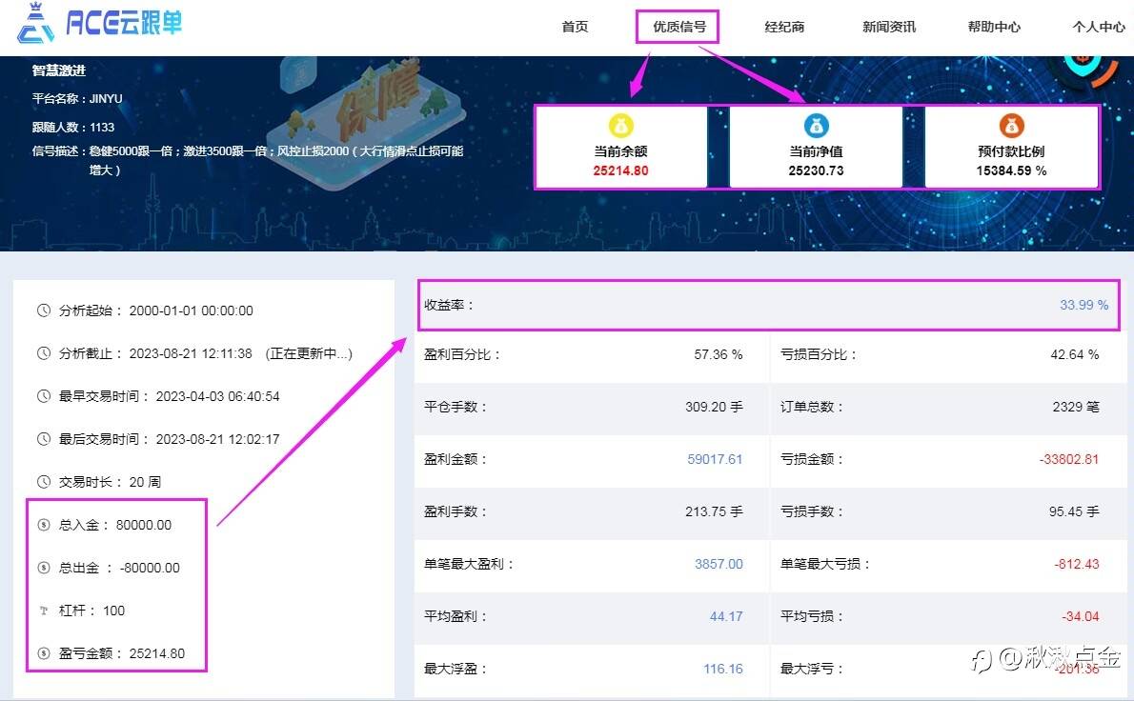Viewport: 1134px width, 701px height.
Task: Click the clock icon beside 交易时长
Action: click(x=44, y=481)
